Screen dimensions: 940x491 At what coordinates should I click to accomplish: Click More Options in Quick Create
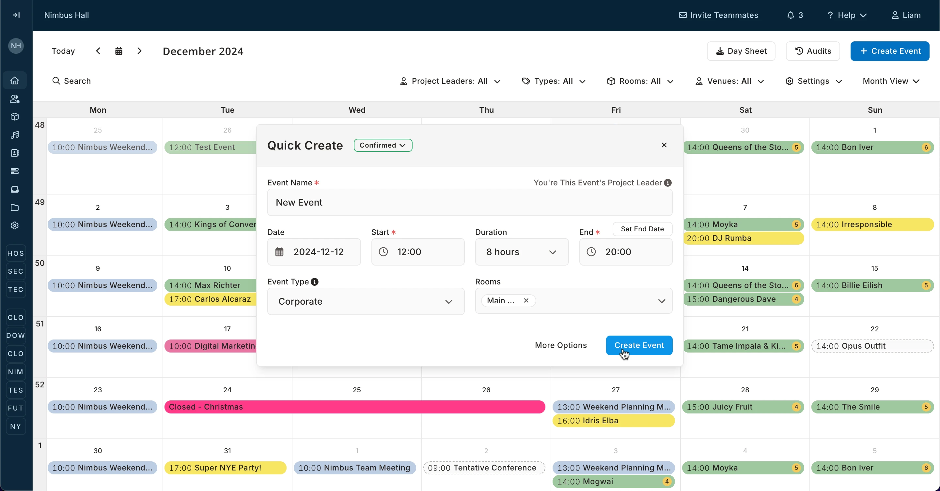560,345
